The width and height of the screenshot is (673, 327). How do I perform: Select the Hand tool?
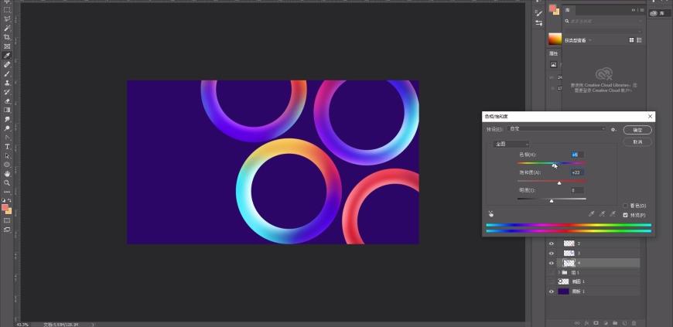click(x=7, y=174)
